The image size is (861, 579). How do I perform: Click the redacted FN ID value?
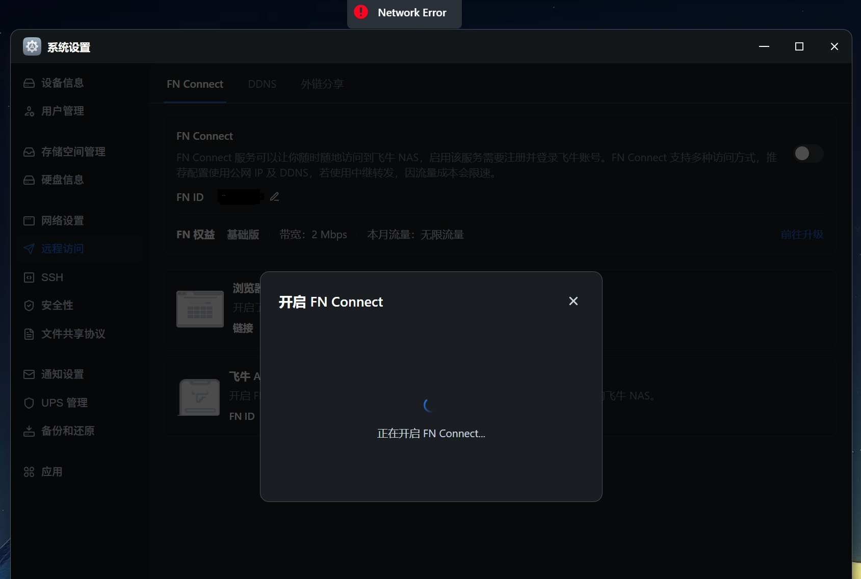click(x=240, y=197)
